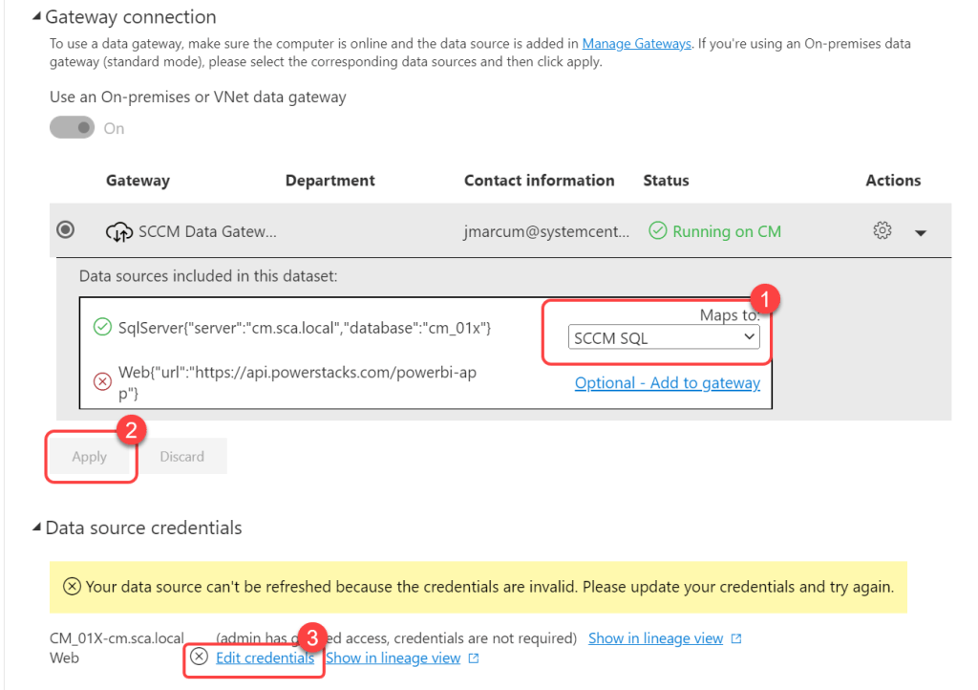Collapse the Data source credentials section
This screenshot has width=978, height=690.
click(37, 528)
